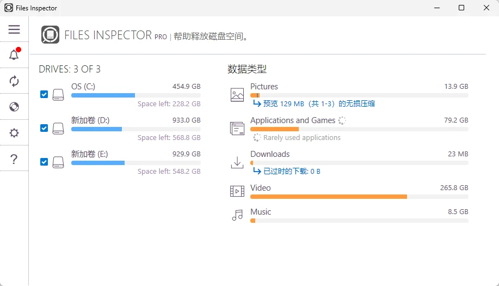
Task: Click 新加卷 (E:) usage bar
Action: [x=136, y=163]
